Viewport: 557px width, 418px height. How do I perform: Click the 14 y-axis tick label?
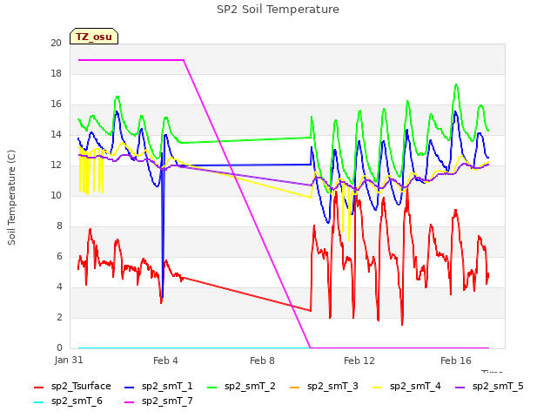tap(56, 134)
